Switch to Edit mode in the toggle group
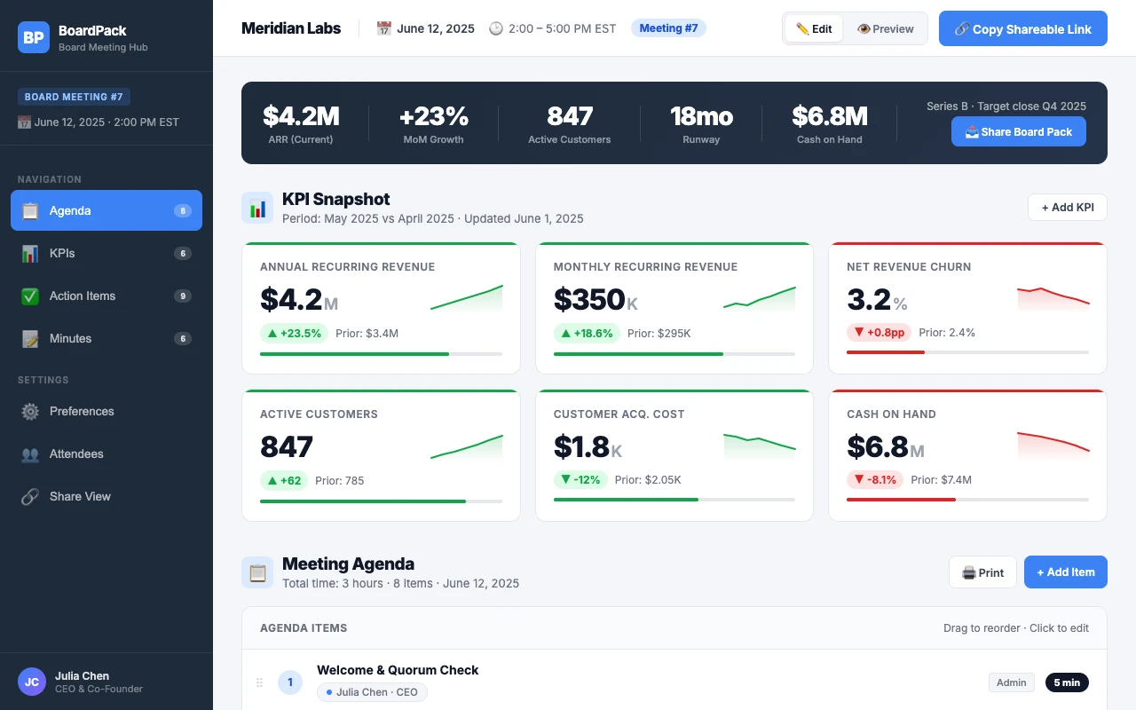Viewport: 1136px width, 710px height. 813,28
